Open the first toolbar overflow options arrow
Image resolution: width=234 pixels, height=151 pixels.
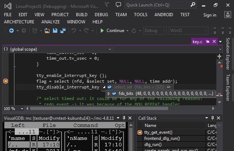215,31
